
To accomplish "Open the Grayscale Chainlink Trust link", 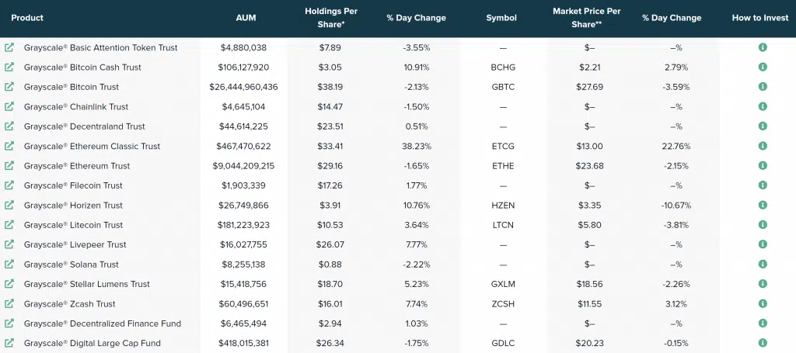I will tap(76, 107).
